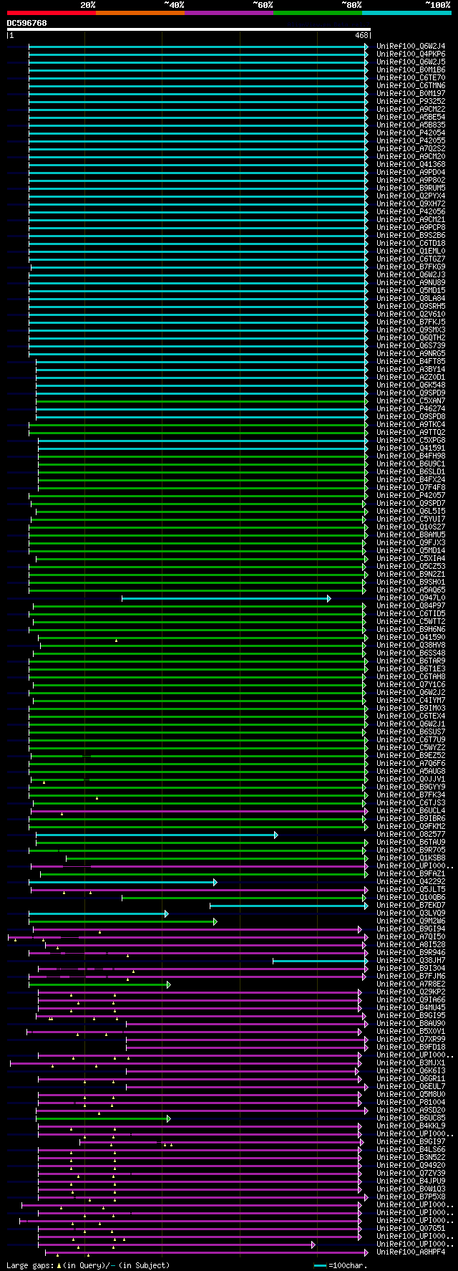The image size is (458, 1271).
Task: Open hit UniRef100_Q4PKP6
Action: click(411, 54)
